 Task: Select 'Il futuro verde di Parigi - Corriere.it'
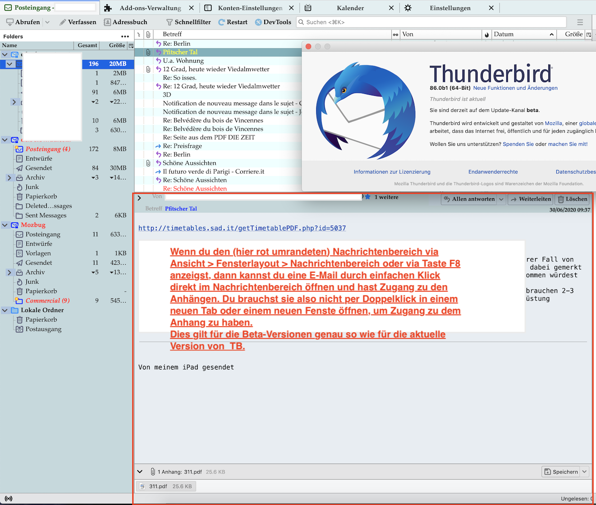click(213, 171)
